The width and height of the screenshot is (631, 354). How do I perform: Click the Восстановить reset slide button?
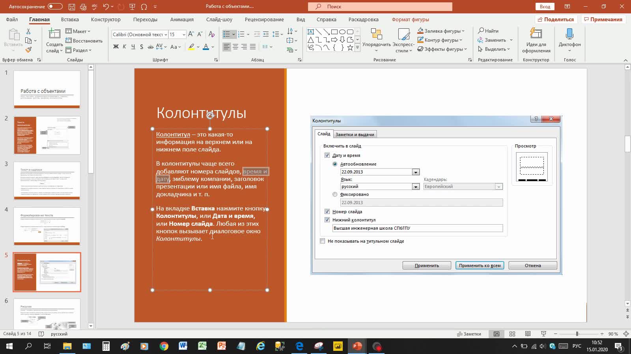pyautogui.click(x=84, y=41)
